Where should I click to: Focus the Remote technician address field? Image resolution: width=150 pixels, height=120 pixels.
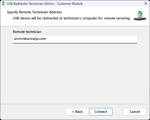pyautogui.click(x=75, y=40)
